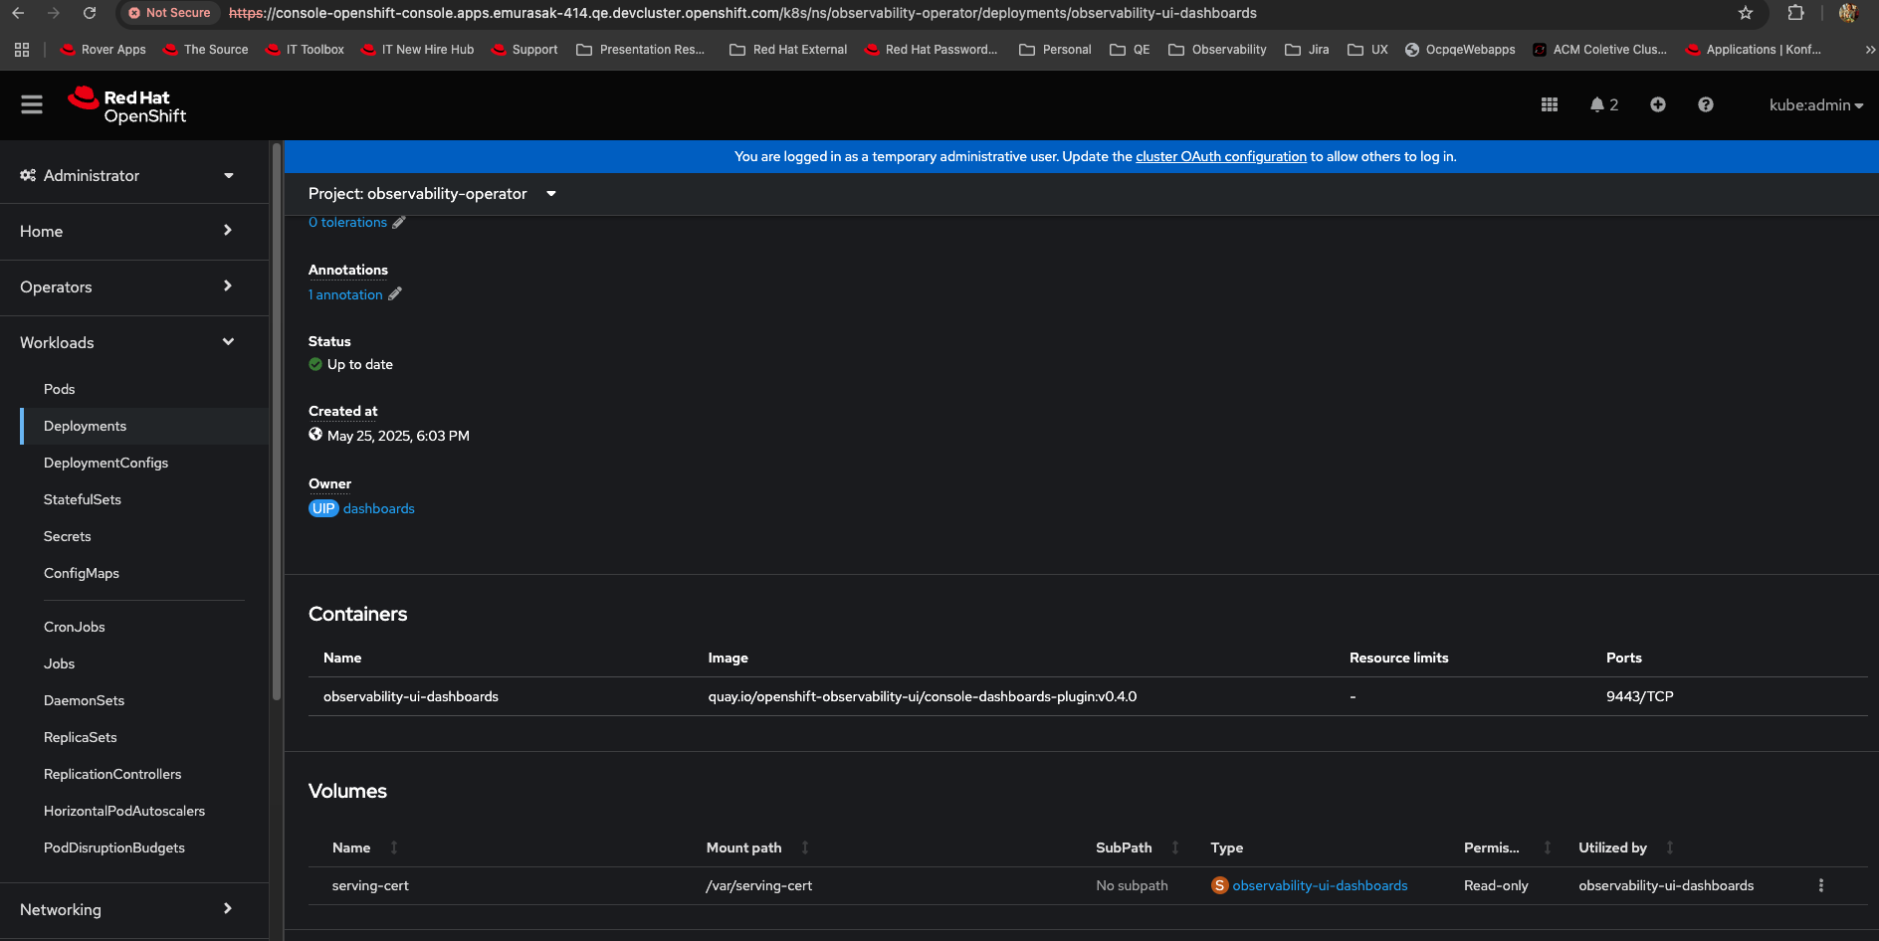Open the Project observability-operator selector
1879x941 pixels.
(432, 194)
